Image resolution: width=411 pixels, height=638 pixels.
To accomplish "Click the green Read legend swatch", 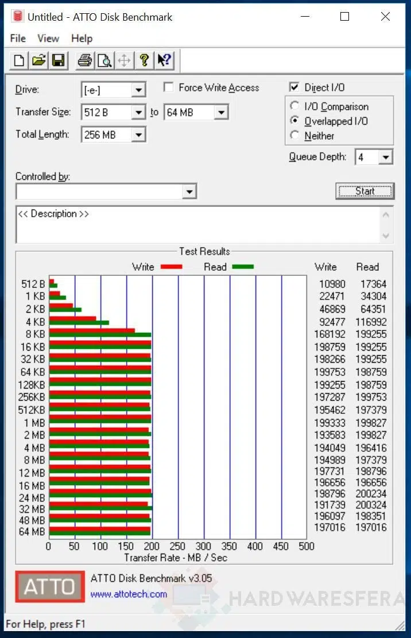I will coord(243,267).
